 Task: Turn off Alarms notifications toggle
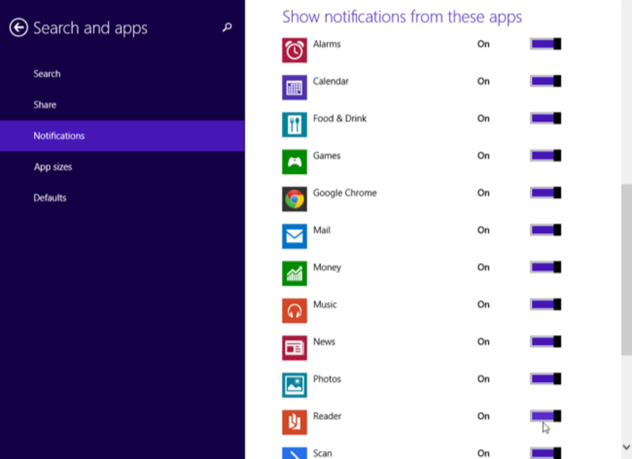(x=545, y=44)
